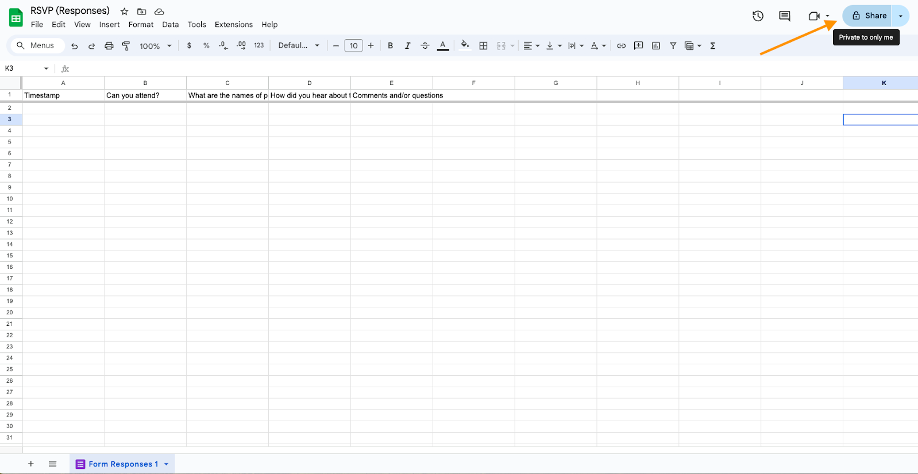Open the Default font dropdown

coord(299,45)
